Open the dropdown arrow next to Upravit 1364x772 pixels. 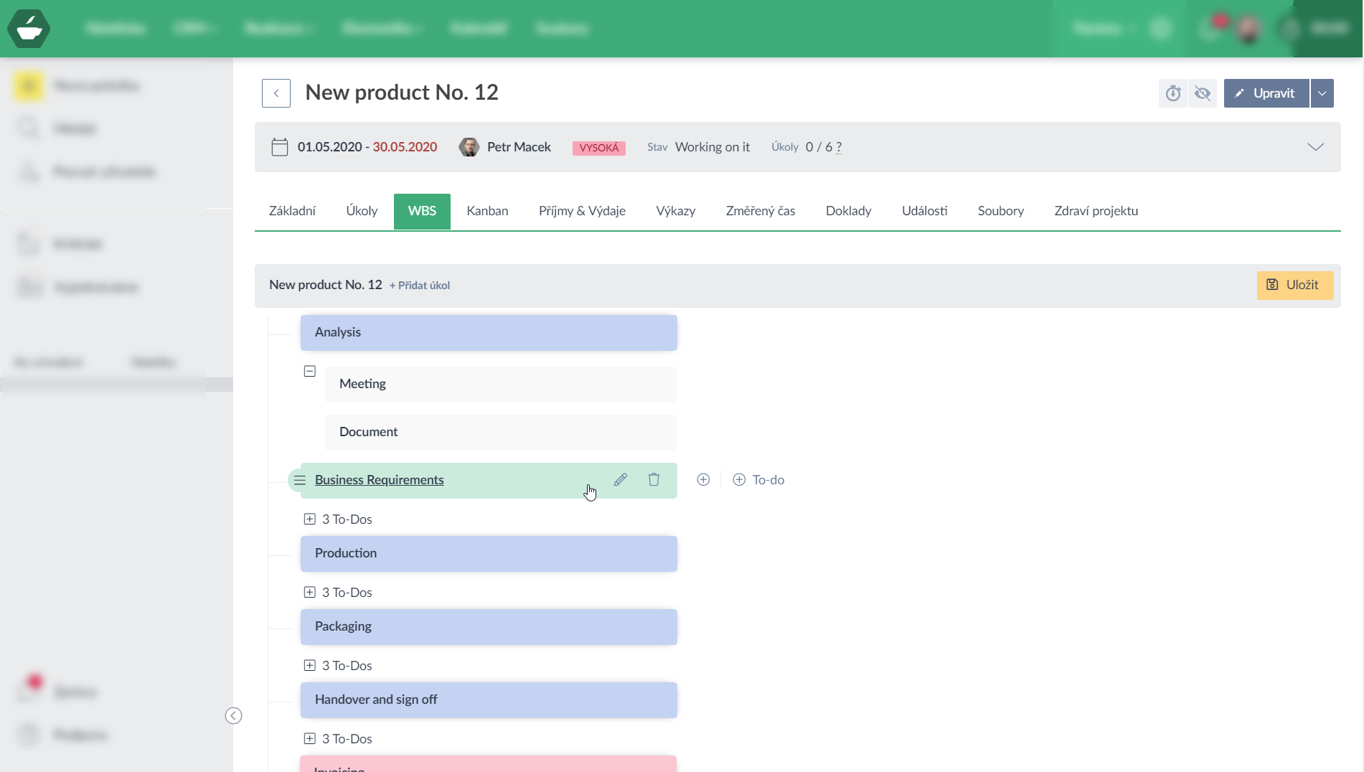1322,93
